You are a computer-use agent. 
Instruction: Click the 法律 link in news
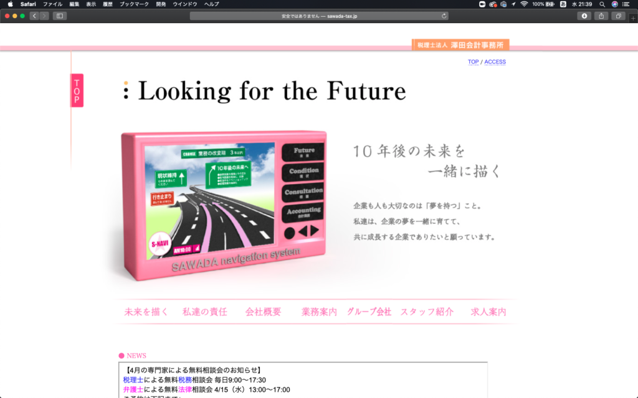[184, 389]
